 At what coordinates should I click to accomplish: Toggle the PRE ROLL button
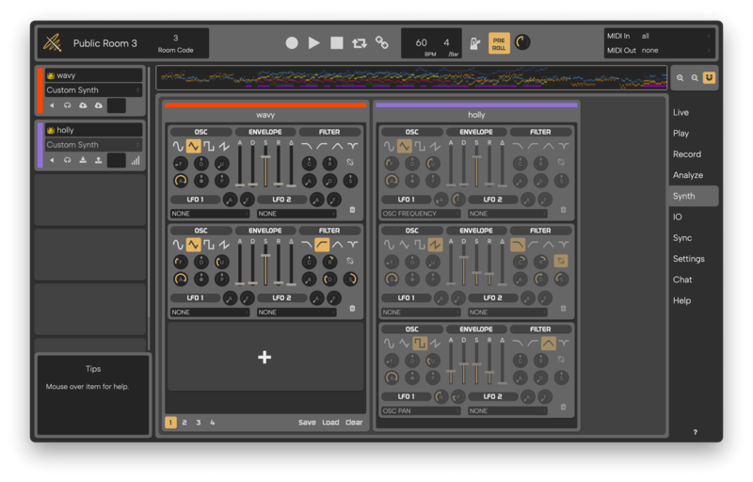[499, 43]
